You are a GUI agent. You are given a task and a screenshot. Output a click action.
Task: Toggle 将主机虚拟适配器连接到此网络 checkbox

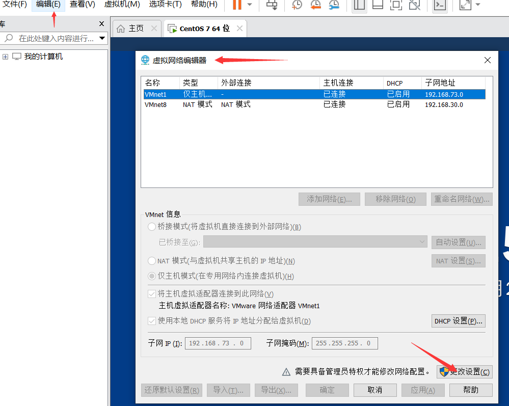click(x=152, y=294)
